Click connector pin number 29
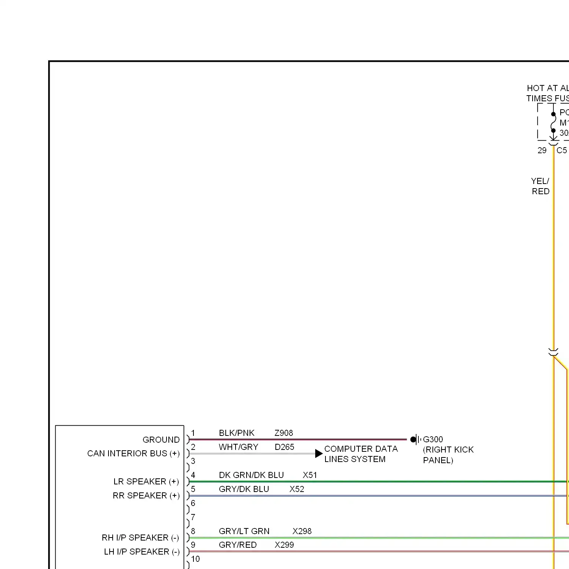This screenshot has width=569, height=569. [x=542, y=150]
